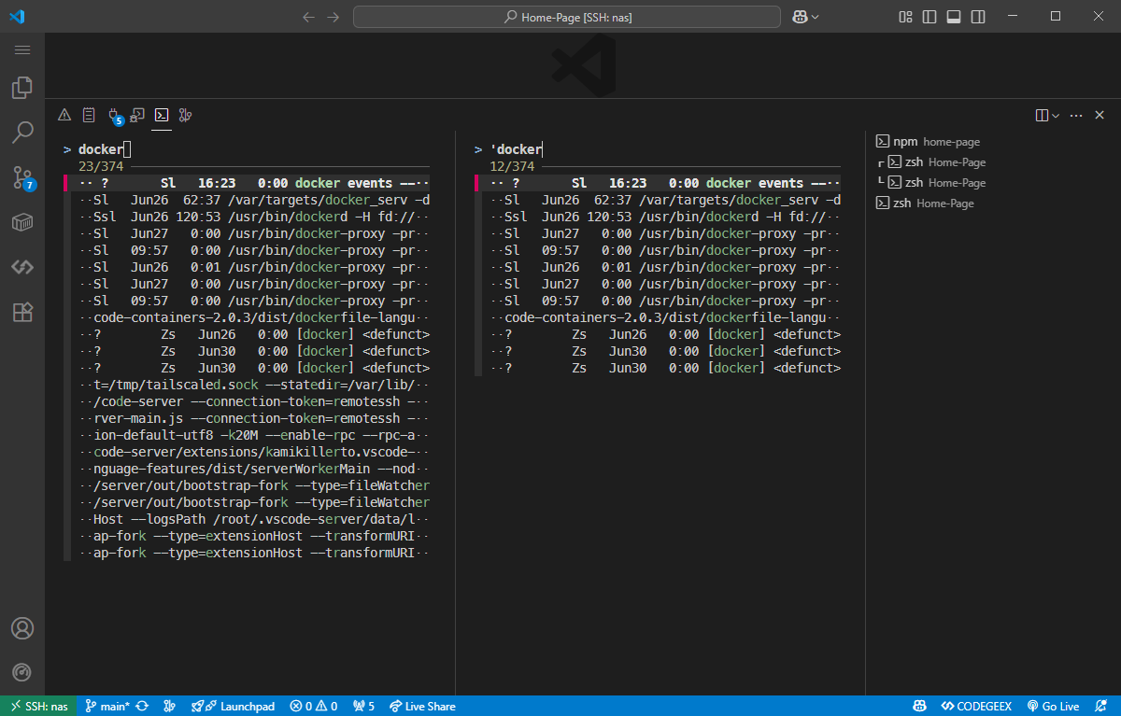1121x716 pixels.
Task: Click the gauge icon below Accounts
Action: pos(22,673)
